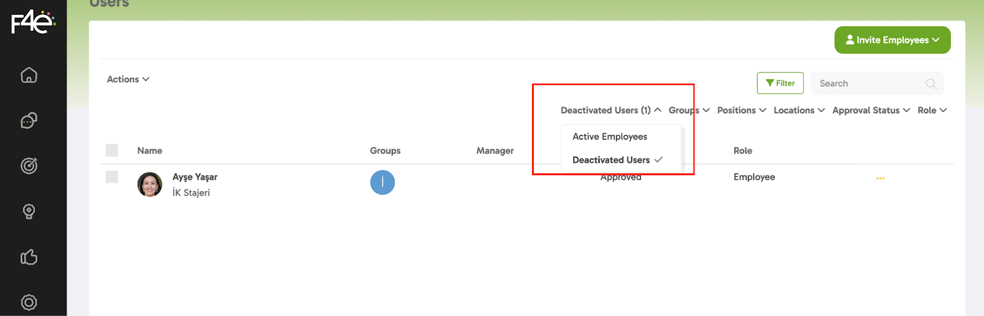The height and width of the screenshot is (316, 984).
Task: Open the target goals sidebar icon
Action: click(x=29, y=166)
